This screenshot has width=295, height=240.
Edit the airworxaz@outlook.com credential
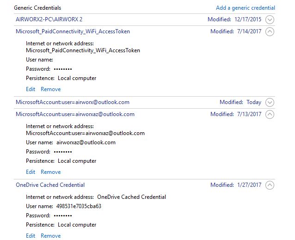(31, 172)
